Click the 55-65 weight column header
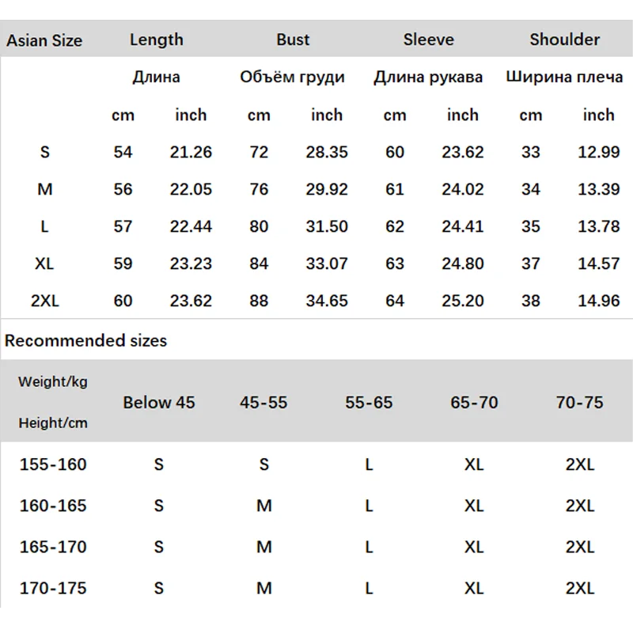Image resolution: width=633 pixels, height=633 pixels. pyautogui.click(x=369, y=403)
